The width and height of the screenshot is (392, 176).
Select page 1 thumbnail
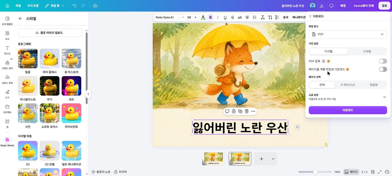point(213,159)
